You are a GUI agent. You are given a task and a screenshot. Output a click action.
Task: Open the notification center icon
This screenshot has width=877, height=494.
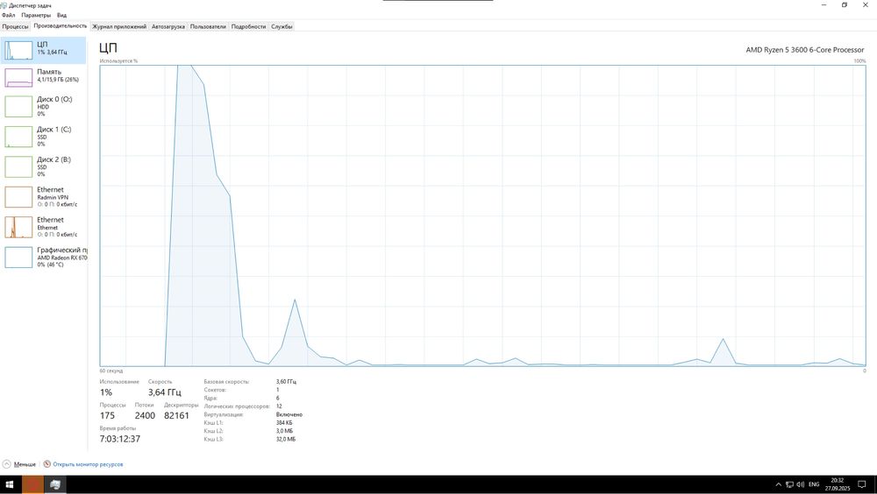(x=862, y=484)
